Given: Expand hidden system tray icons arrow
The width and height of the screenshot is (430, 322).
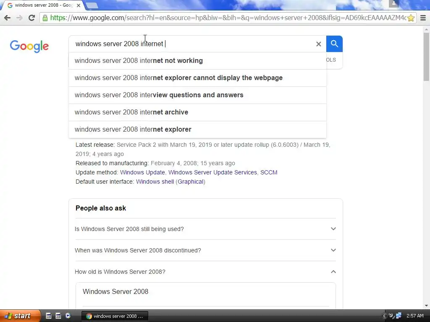Looking at the screenshot, I should click(385, 316).
